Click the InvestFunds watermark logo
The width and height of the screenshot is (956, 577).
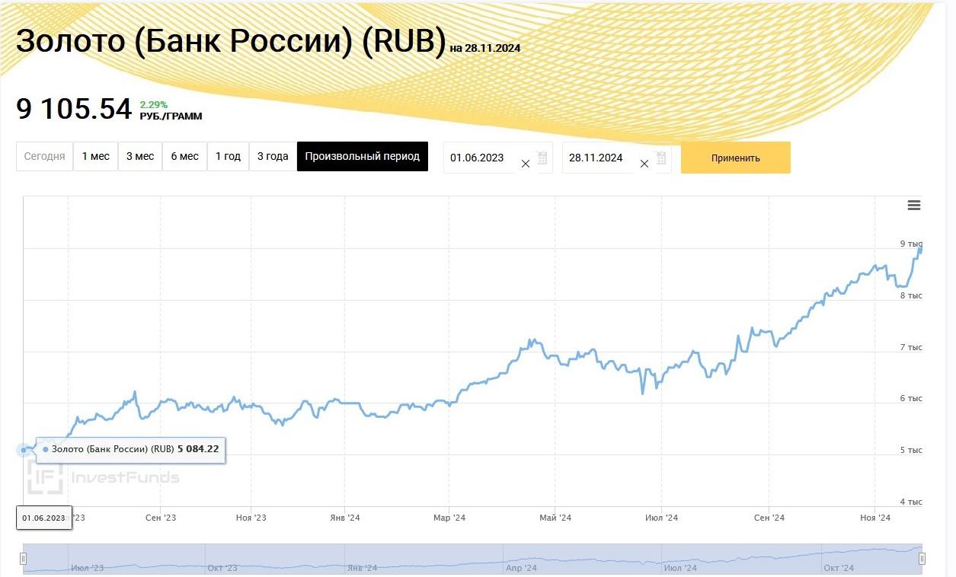pos(104,477)
